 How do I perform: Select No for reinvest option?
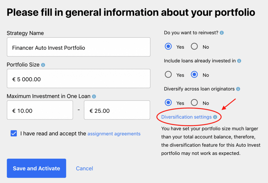point(194,47)
